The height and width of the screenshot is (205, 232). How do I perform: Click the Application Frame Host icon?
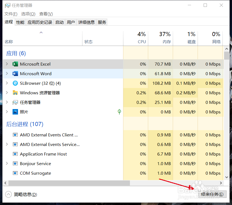[x=15, y=154]
